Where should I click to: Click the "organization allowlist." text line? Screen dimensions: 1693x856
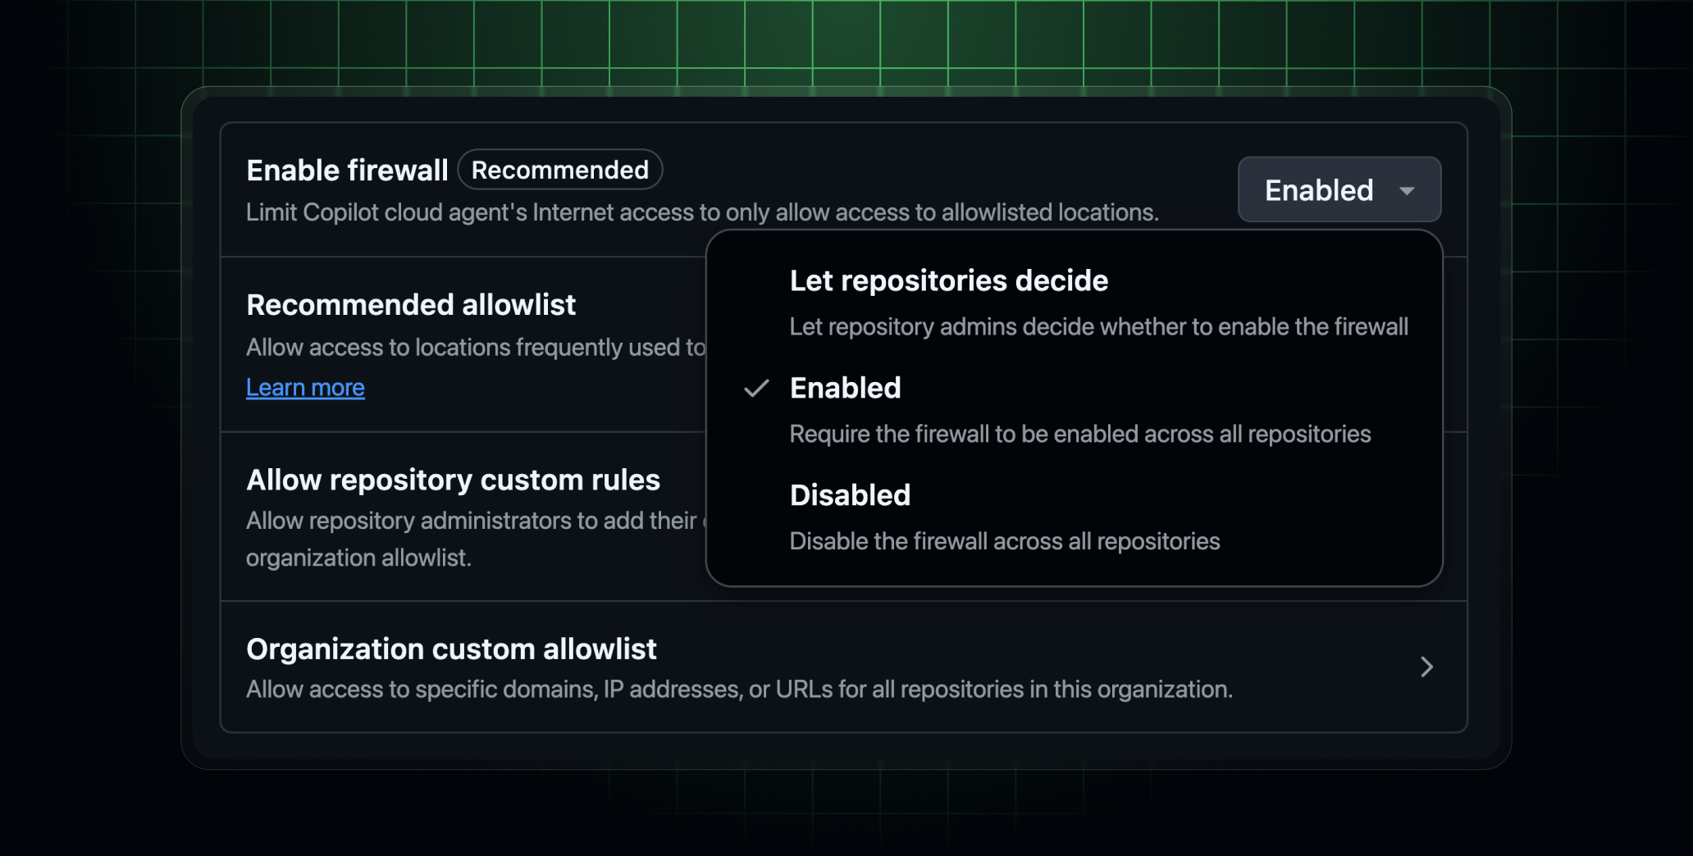(358, 558)
